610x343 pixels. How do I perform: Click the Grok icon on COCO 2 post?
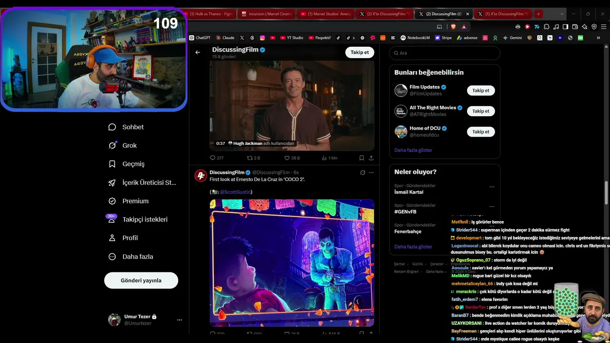[x=363, y=172]
